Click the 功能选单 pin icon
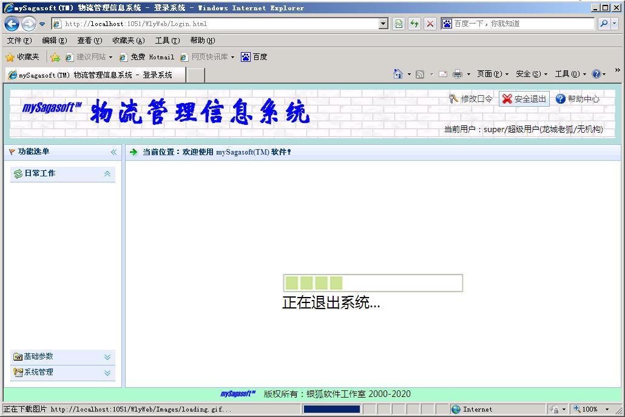 [x=12, y=152]
